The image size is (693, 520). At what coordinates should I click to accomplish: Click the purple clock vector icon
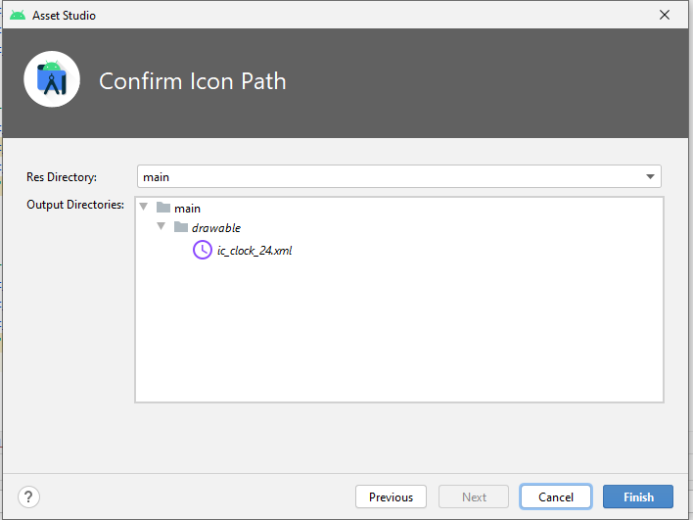202,250
